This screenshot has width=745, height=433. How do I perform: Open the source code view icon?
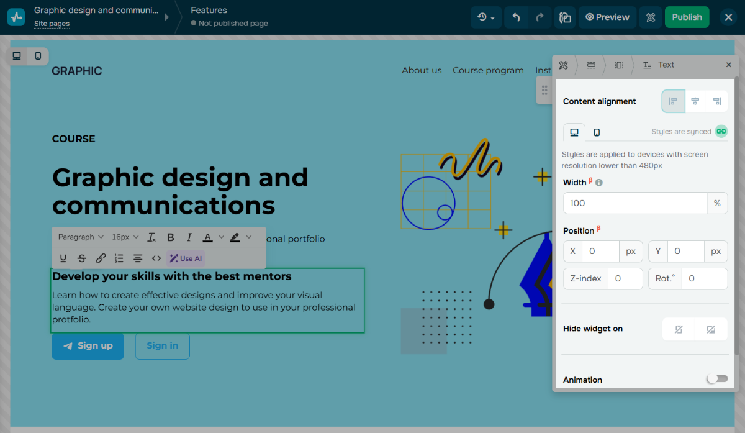click(x=156, y=258)
